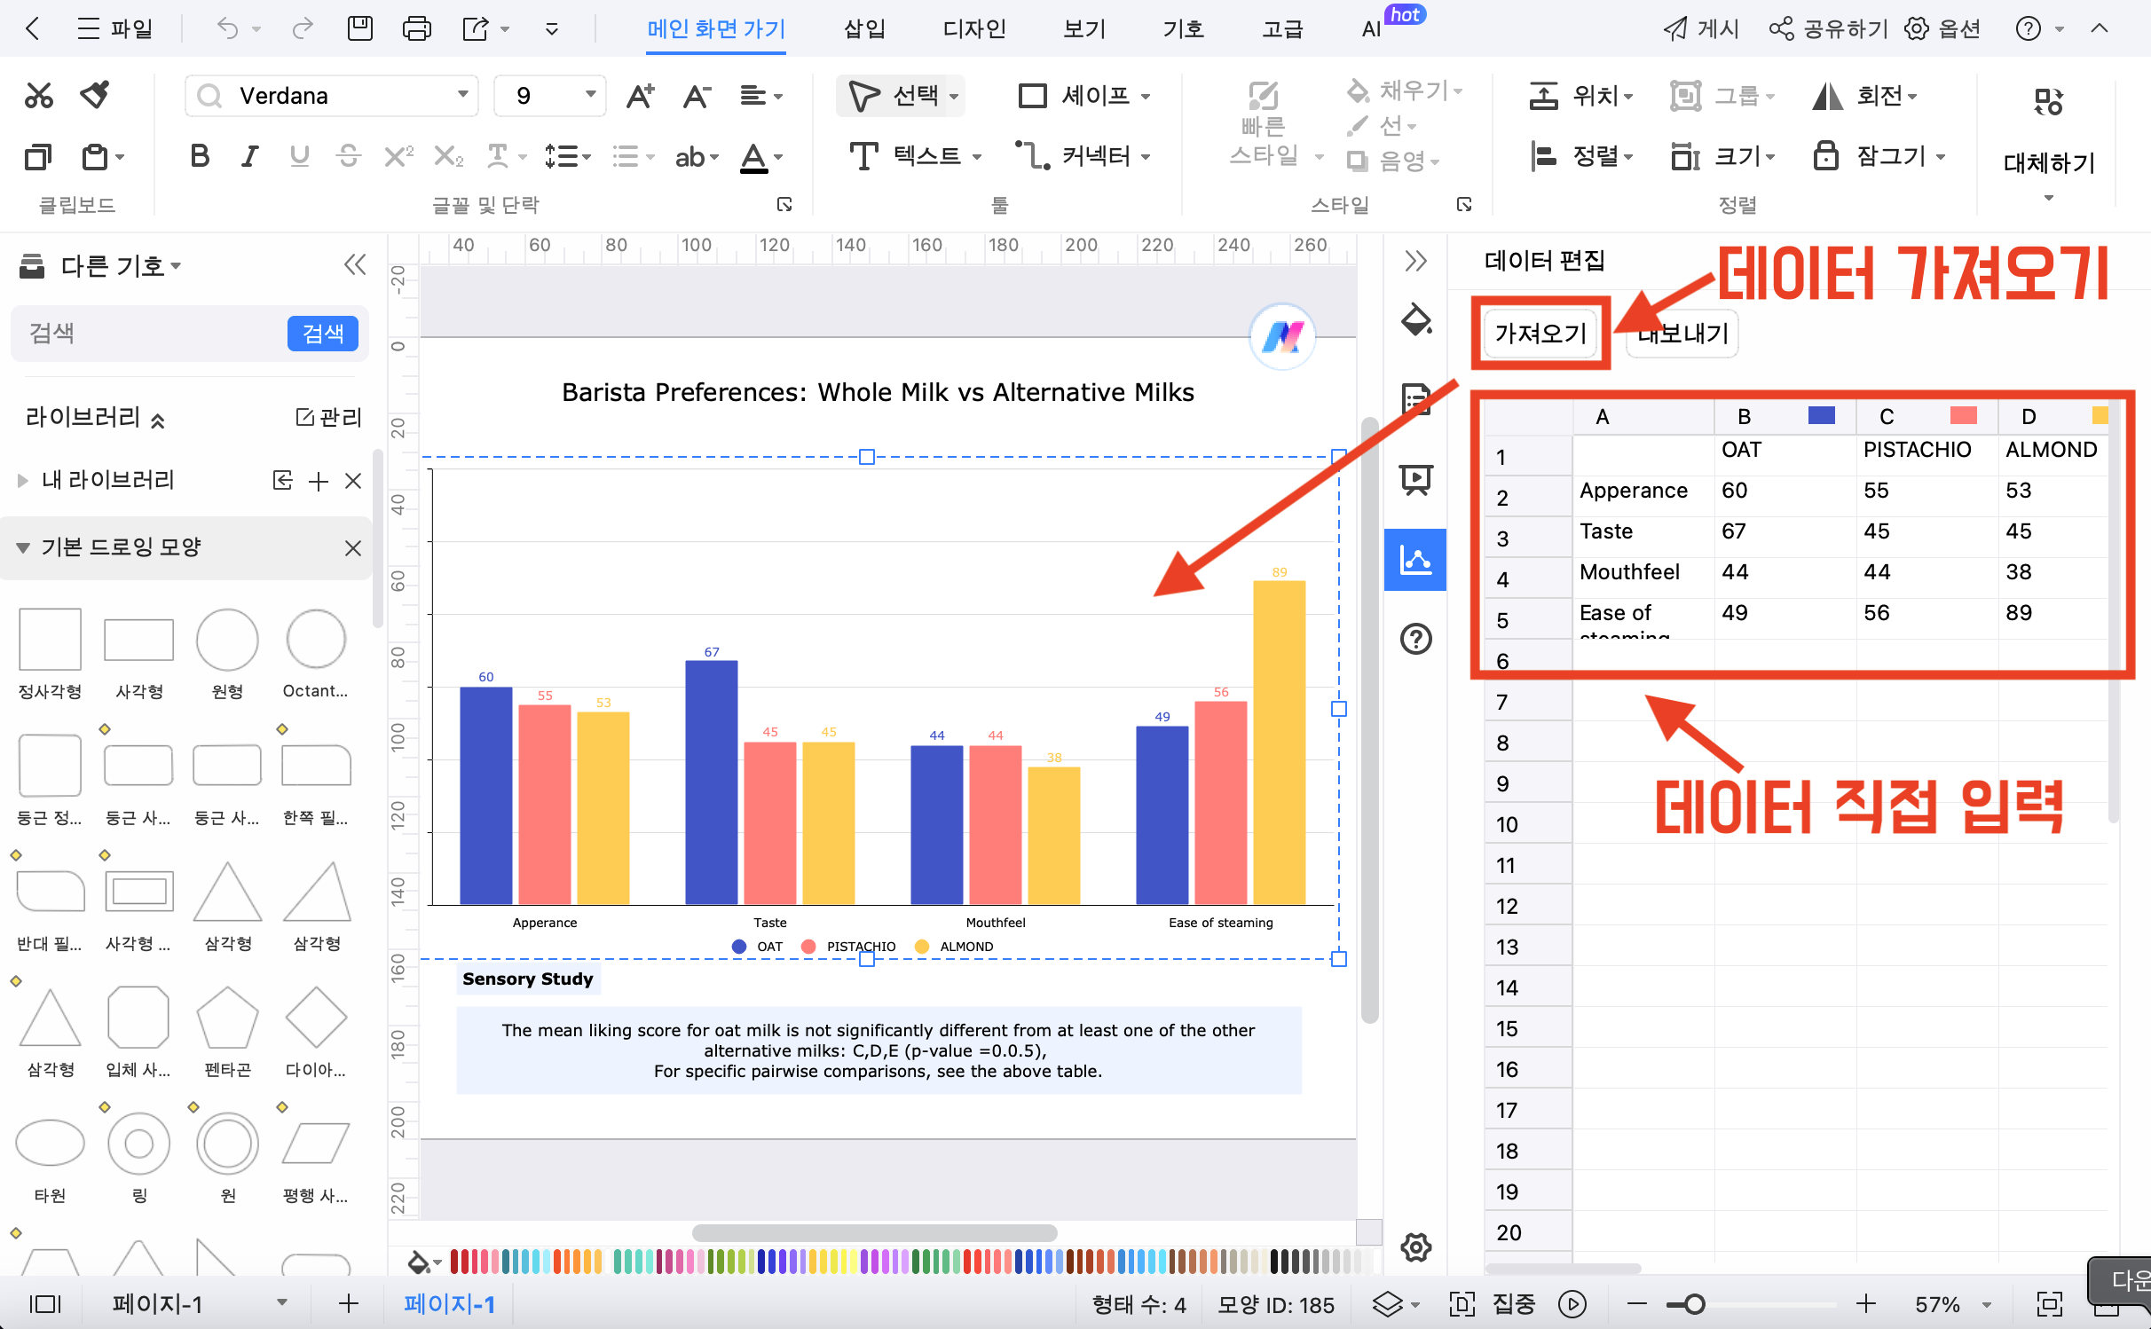Click the Redo arrow icon

pyautogui.click(x=303, y=28)
